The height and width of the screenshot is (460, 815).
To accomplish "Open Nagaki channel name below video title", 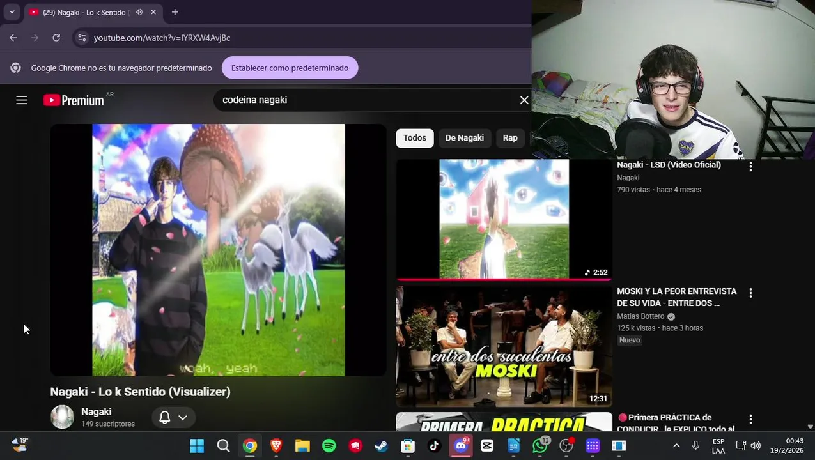I will tap(97, 412).
